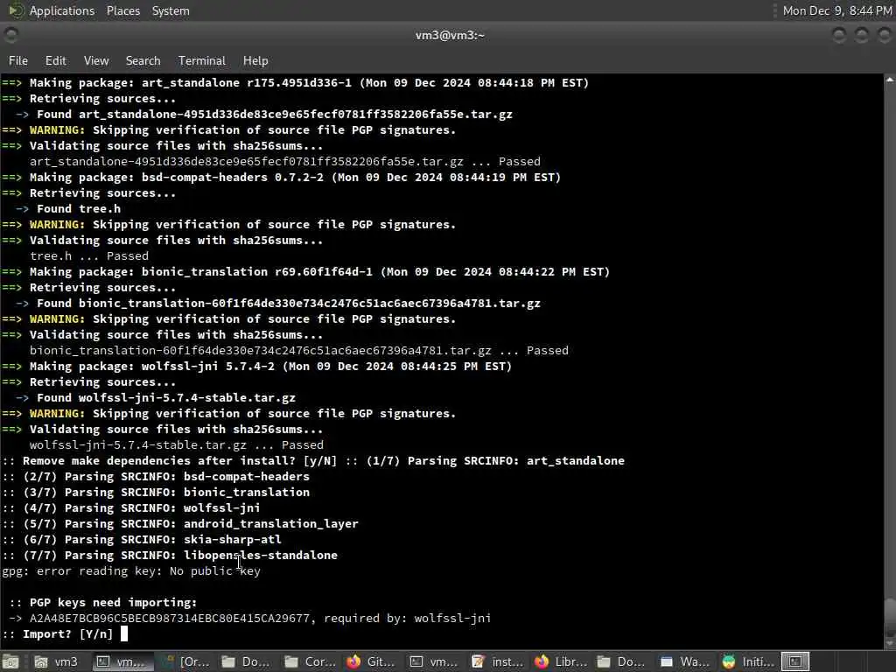This screenshot has height=672, width=896.
Task: Switch to the Initi... taskbar window
Action: pyautogui.click(x=747, y=661)
